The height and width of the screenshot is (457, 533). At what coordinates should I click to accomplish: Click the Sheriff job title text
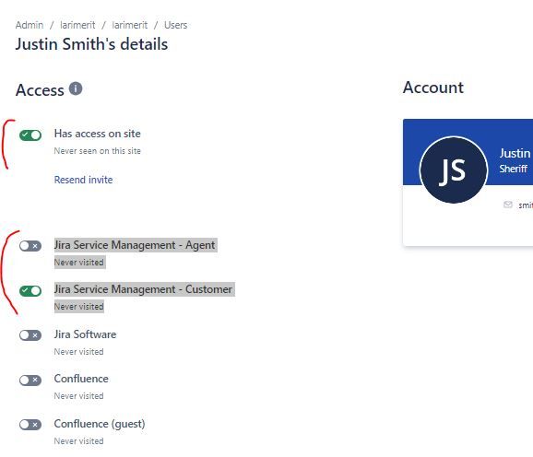click(x=513, y=169)
